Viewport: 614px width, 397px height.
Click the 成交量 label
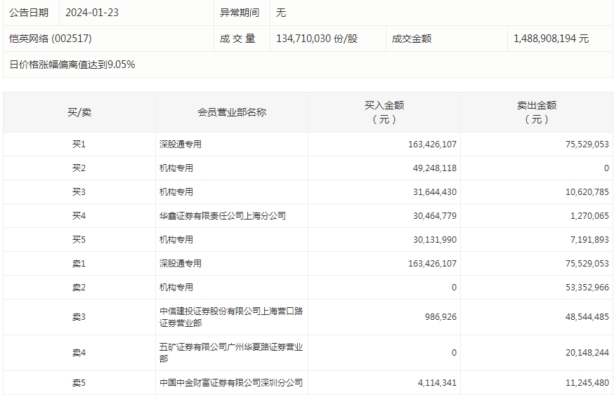pos(237,39)
